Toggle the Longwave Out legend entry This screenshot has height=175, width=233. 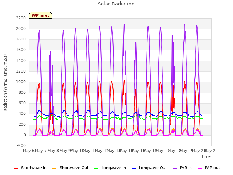(x=149, y=168)
